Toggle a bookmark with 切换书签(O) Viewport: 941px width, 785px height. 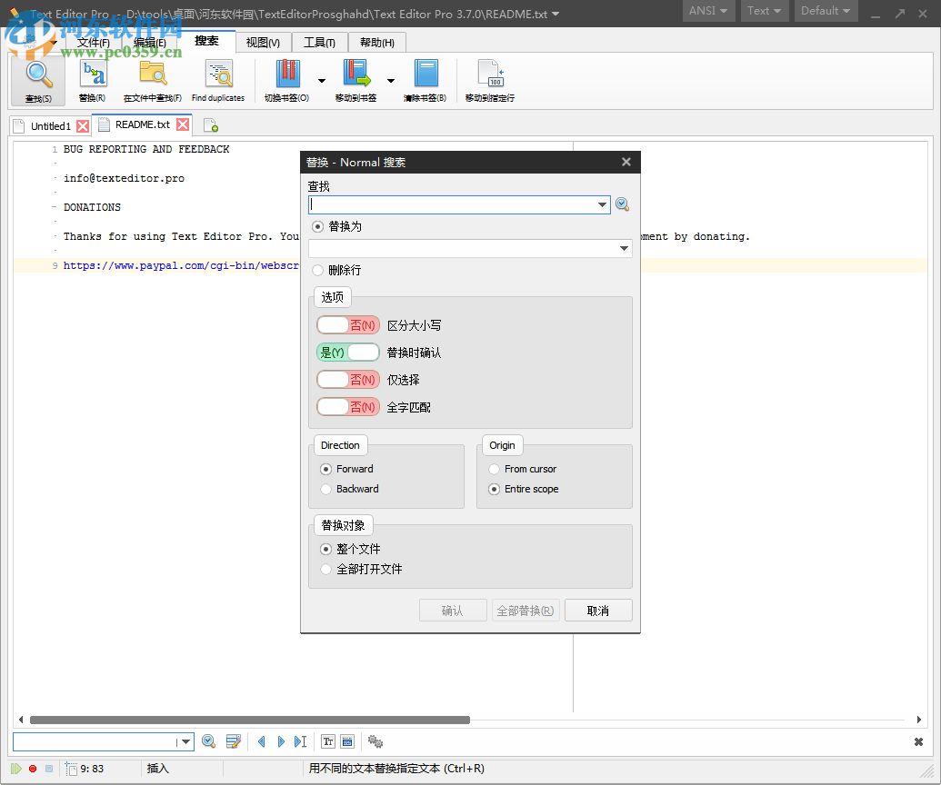pyautogui.click(x=286, y=79)
